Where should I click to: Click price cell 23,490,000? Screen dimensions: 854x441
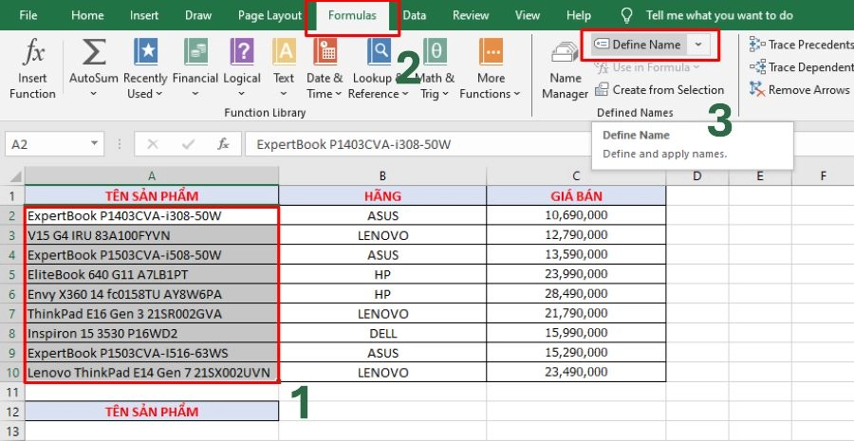click(x=576, y=373)
